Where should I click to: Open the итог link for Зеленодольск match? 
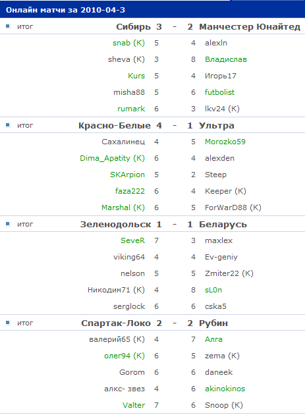tap(25, 224)
